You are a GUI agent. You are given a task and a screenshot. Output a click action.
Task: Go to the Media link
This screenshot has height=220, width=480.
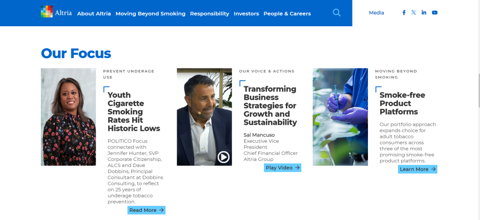click(x=376, y=13)
